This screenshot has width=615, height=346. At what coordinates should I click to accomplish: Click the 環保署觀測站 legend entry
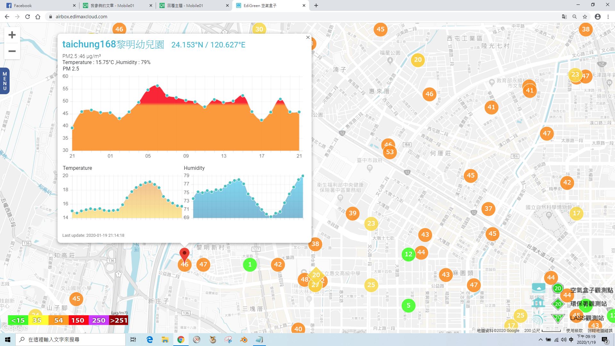(x=579, y=304)
